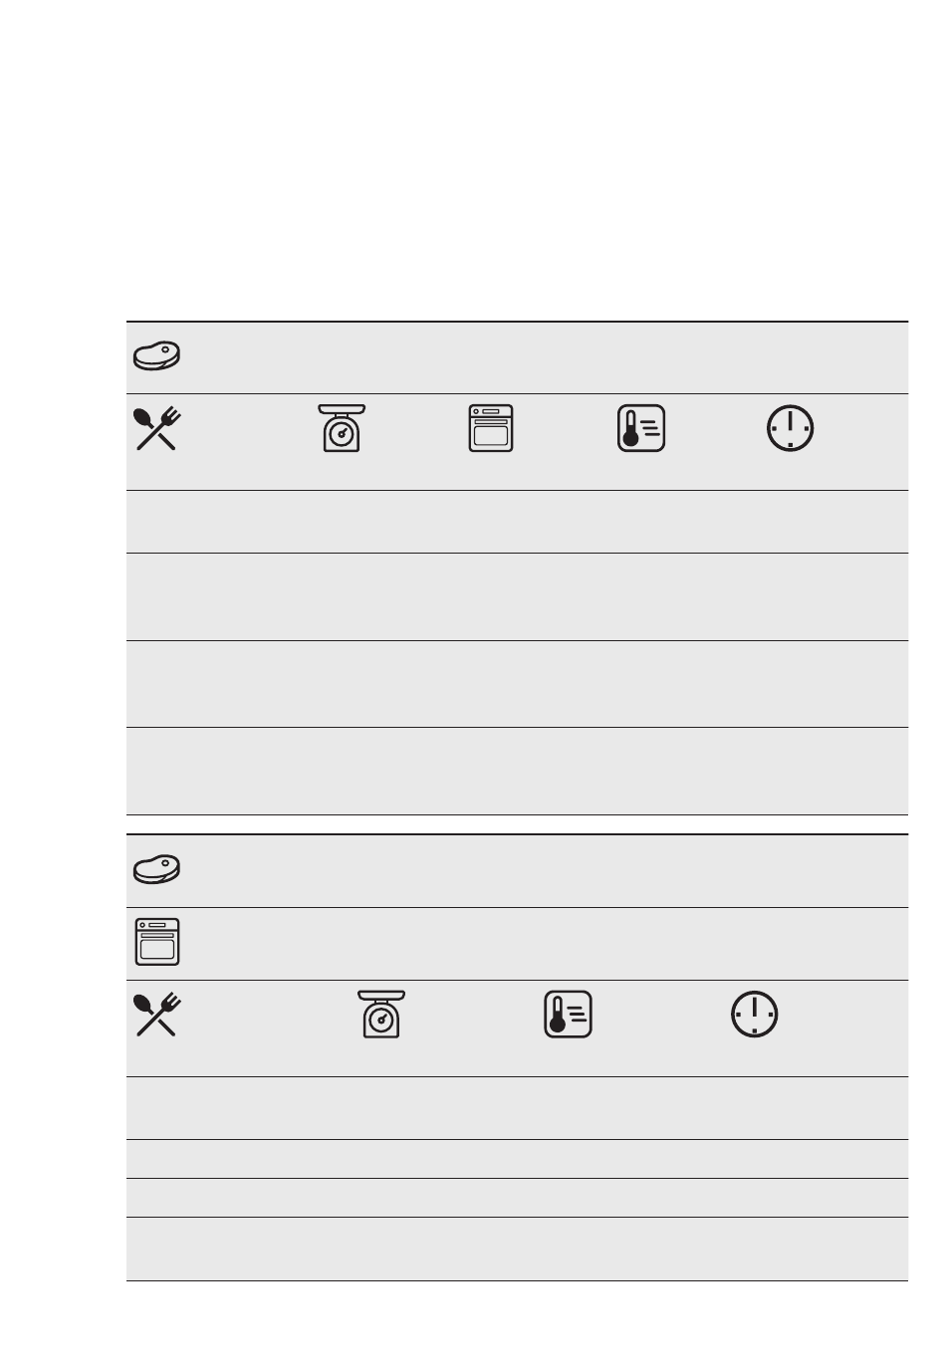Click the spoon and fork icon in lower table
The width and height of the screenshot is (946, 1368).
(156, 1015)
